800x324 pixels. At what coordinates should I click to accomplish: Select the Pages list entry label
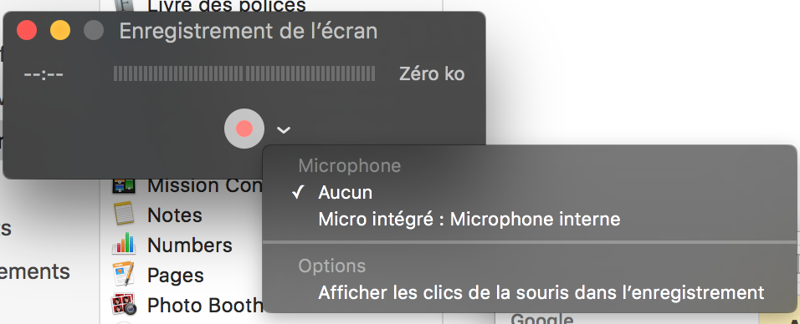click(176, 276)
